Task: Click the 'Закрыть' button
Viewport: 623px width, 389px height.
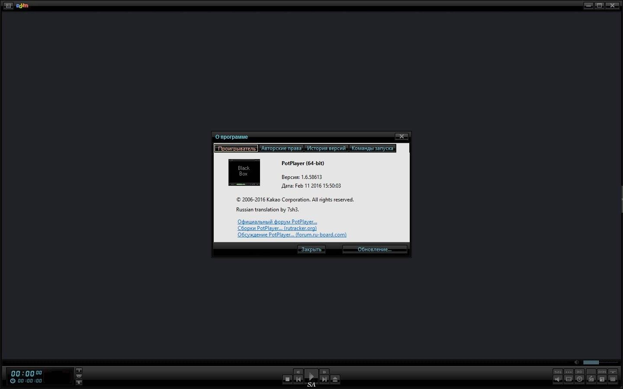Action: click(x=311, y=249)
